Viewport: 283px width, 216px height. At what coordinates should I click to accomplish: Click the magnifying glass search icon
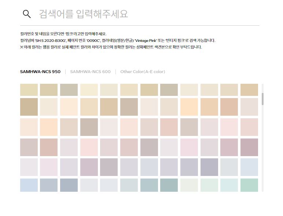pos(27,14)
